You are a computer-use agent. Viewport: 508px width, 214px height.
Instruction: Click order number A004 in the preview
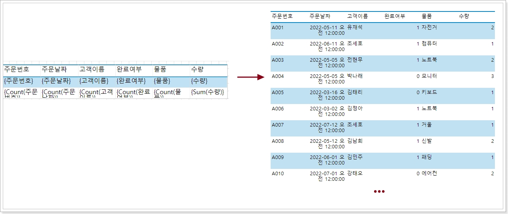278,76
